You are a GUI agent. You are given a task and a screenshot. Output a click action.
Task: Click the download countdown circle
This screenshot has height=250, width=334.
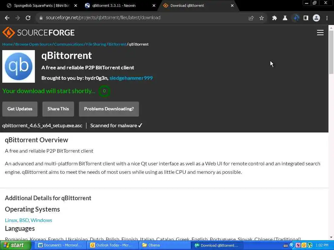point(104,91)
